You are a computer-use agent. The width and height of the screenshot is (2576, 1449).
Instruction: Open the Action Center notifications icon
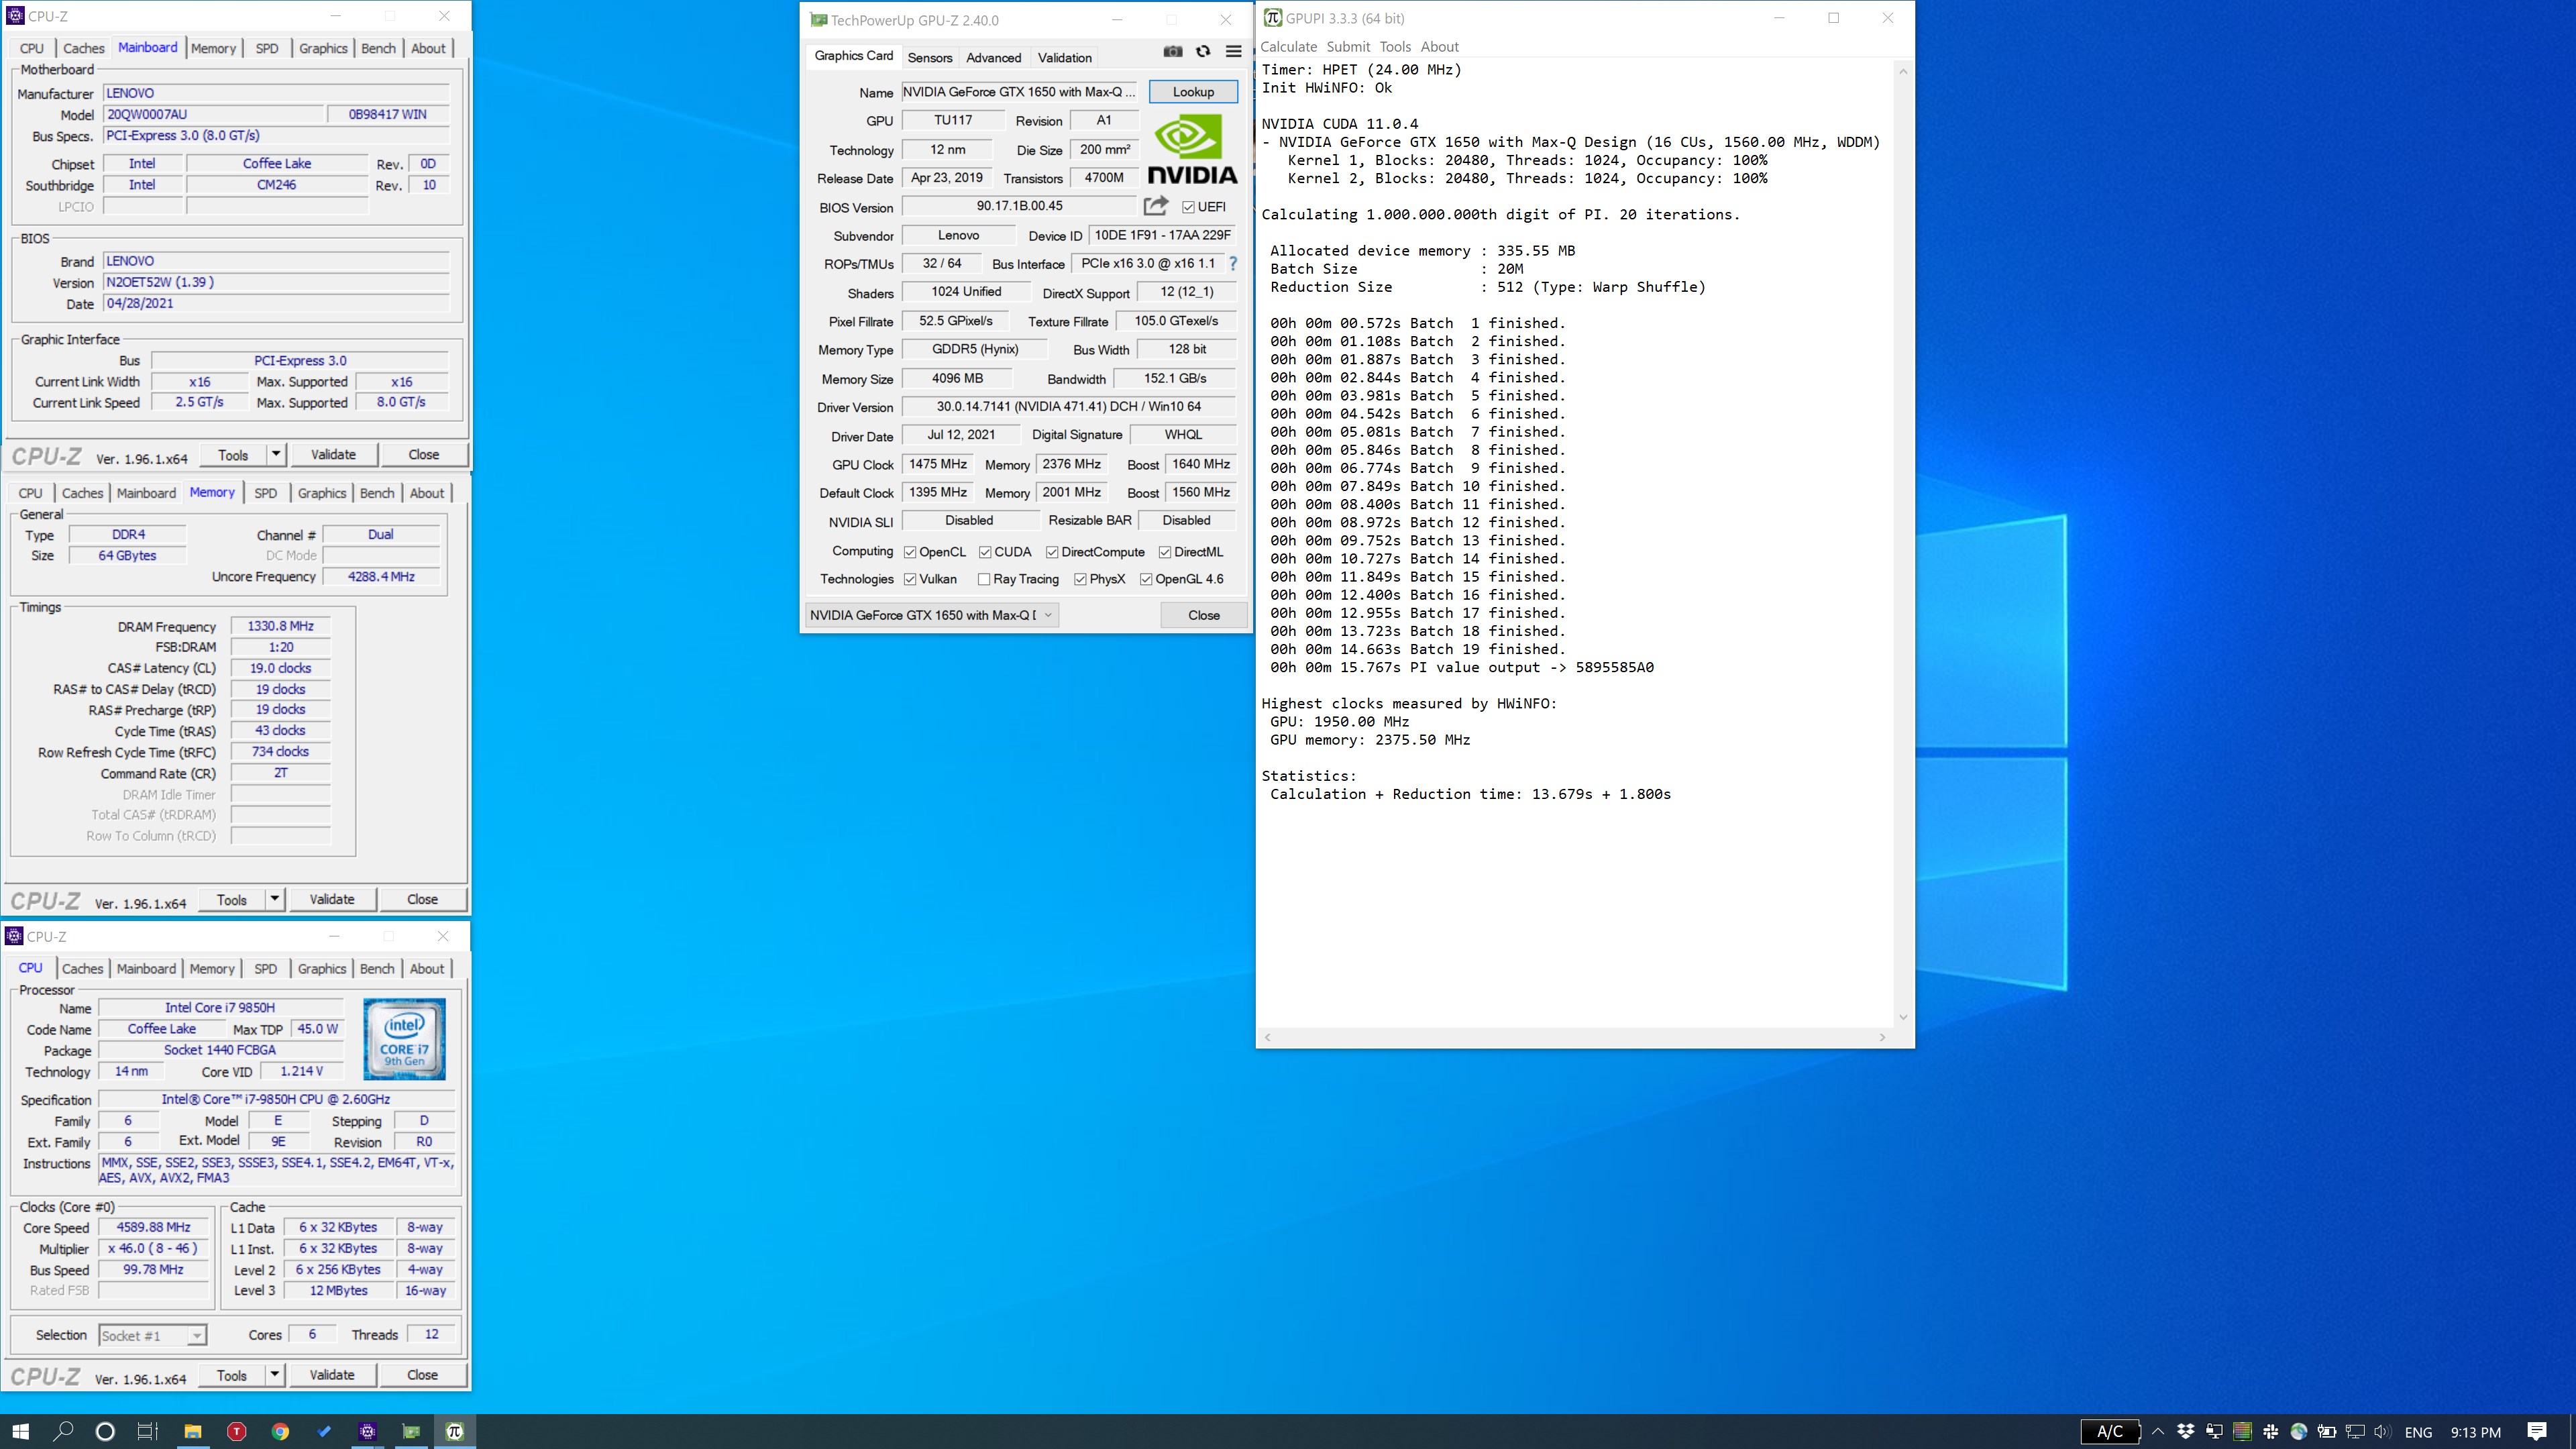click(x=2537, y=1431)
